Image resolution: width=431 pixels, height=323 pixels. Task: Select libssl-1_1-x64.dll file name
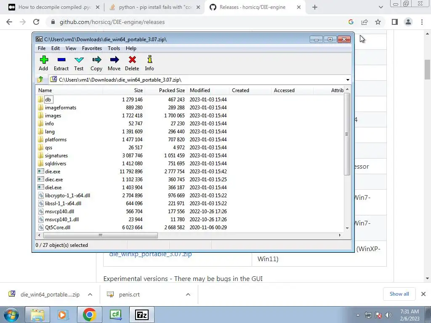click(x=63, y=204)
